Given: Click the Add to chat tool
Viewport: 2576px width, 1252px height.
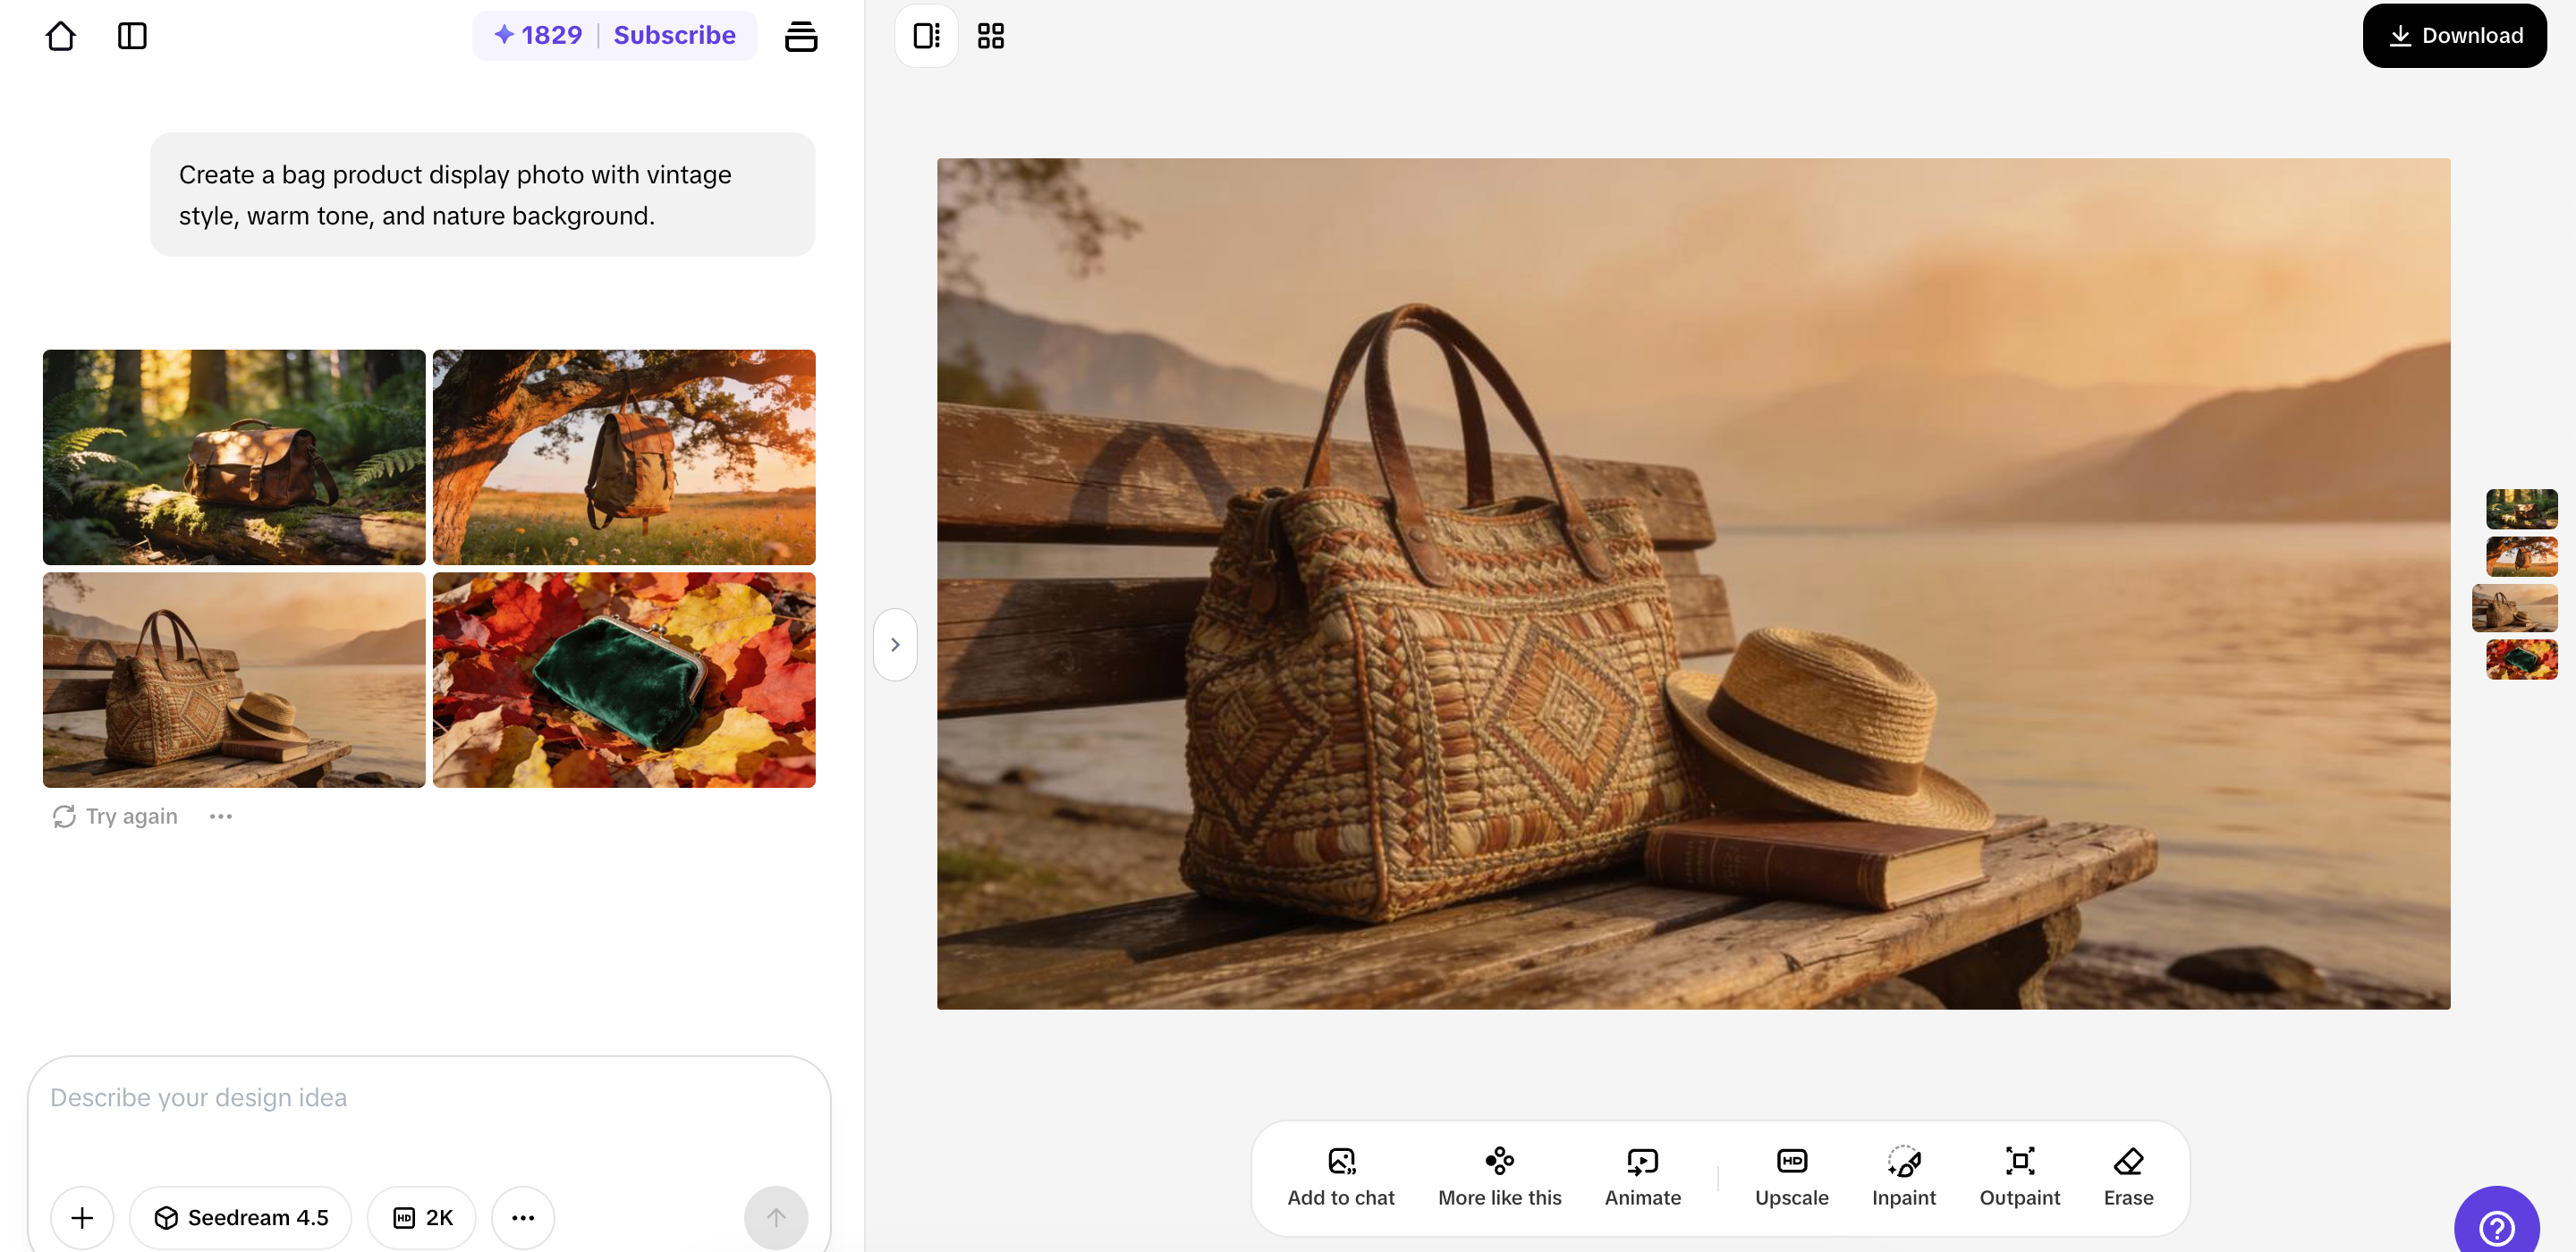Looking at the screenshot, I should (1340, 1176).
